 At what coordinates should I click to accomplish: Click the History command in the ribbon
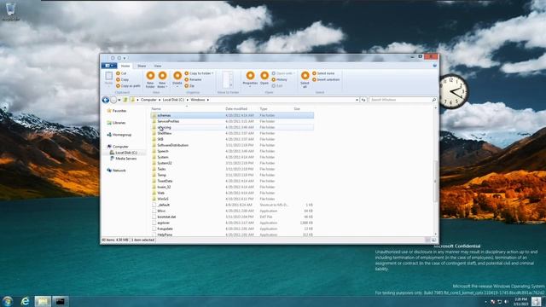pyautogui.click(x=279, y=79)
